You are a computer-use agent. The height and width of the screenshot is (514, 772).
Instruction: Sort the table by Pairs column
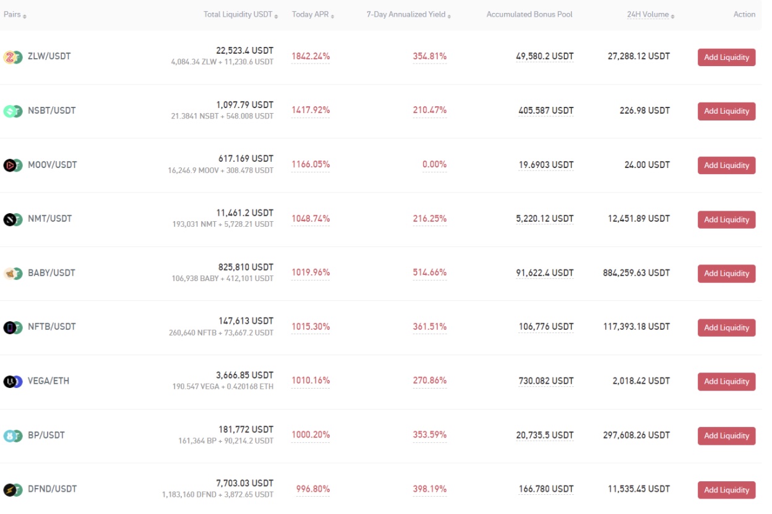(15, 15)
